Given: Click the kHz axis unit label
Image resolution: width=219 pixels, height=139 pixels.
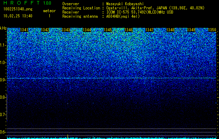Looking at the screenshot, I should (3, 28).
